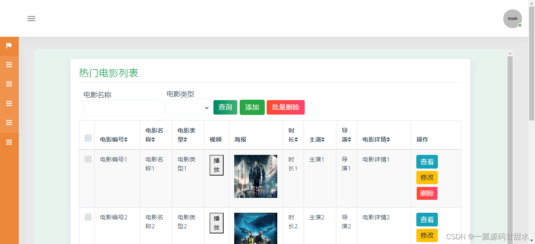Click the fourth grid menu icon in sidebar
The height and width of the screenshot is (244, 535).
pos(9,122)
